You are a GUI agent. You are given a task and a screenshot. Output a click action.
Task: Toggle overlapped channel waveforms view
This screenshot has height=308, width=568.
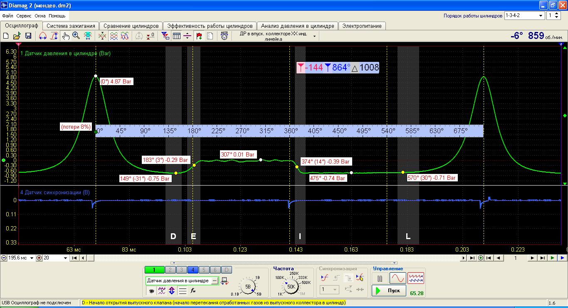pos(125,36)
